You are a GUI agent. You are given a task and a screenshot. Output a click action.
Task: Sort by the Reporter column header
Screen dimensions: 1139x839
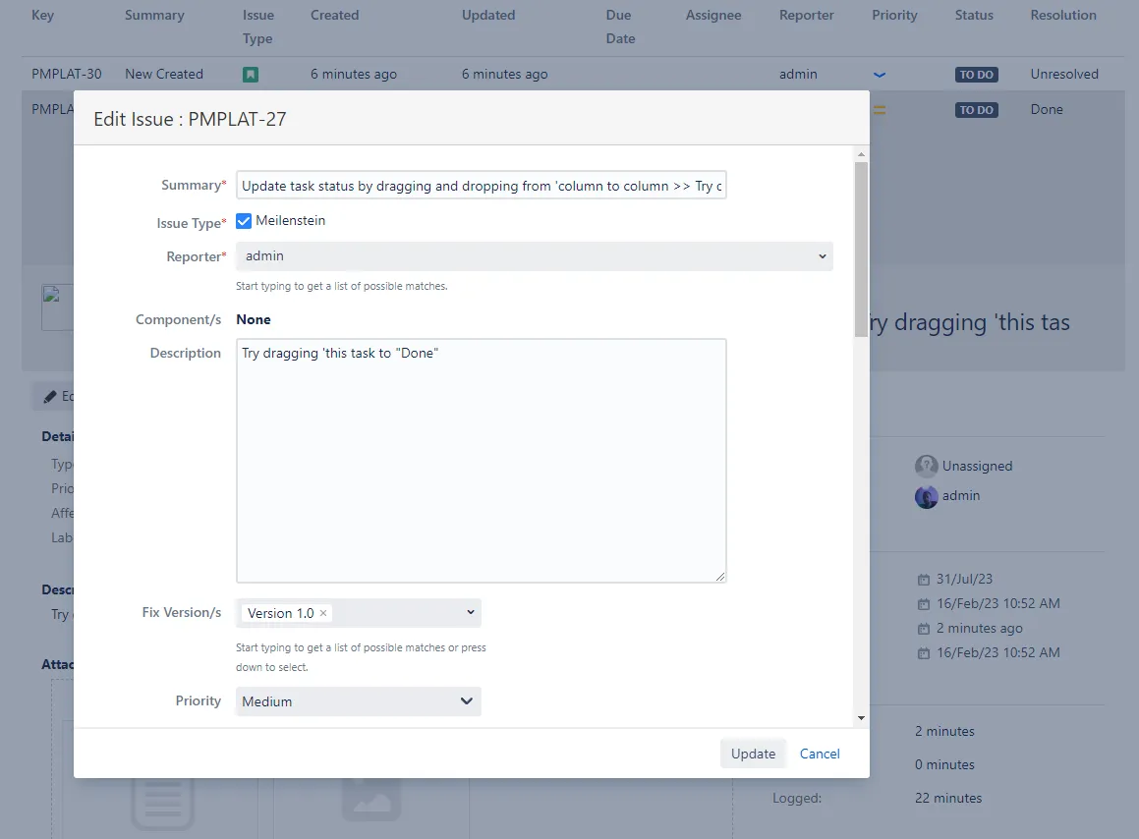coord(806,16)
